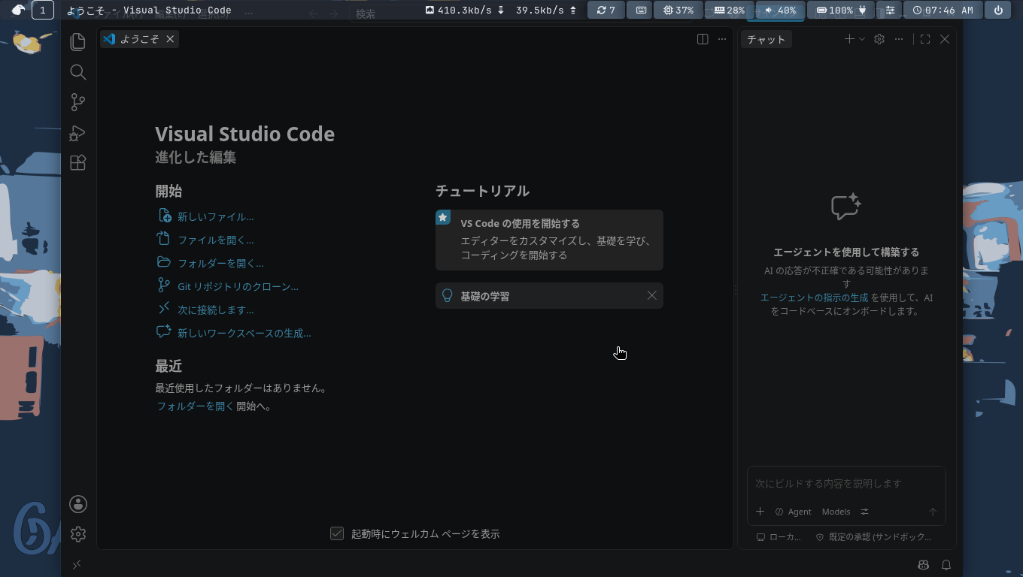Image resolution: width=1023 pixels, height=577 pixels.
Task: Click フォルダーを開く... in the start list
Action: coord(220,263)
